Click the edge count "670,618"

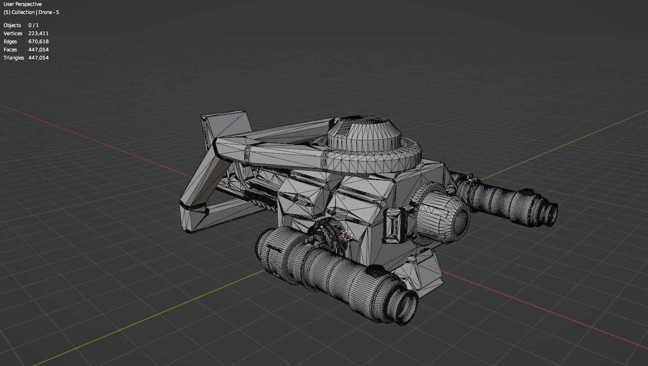point(38,41)
